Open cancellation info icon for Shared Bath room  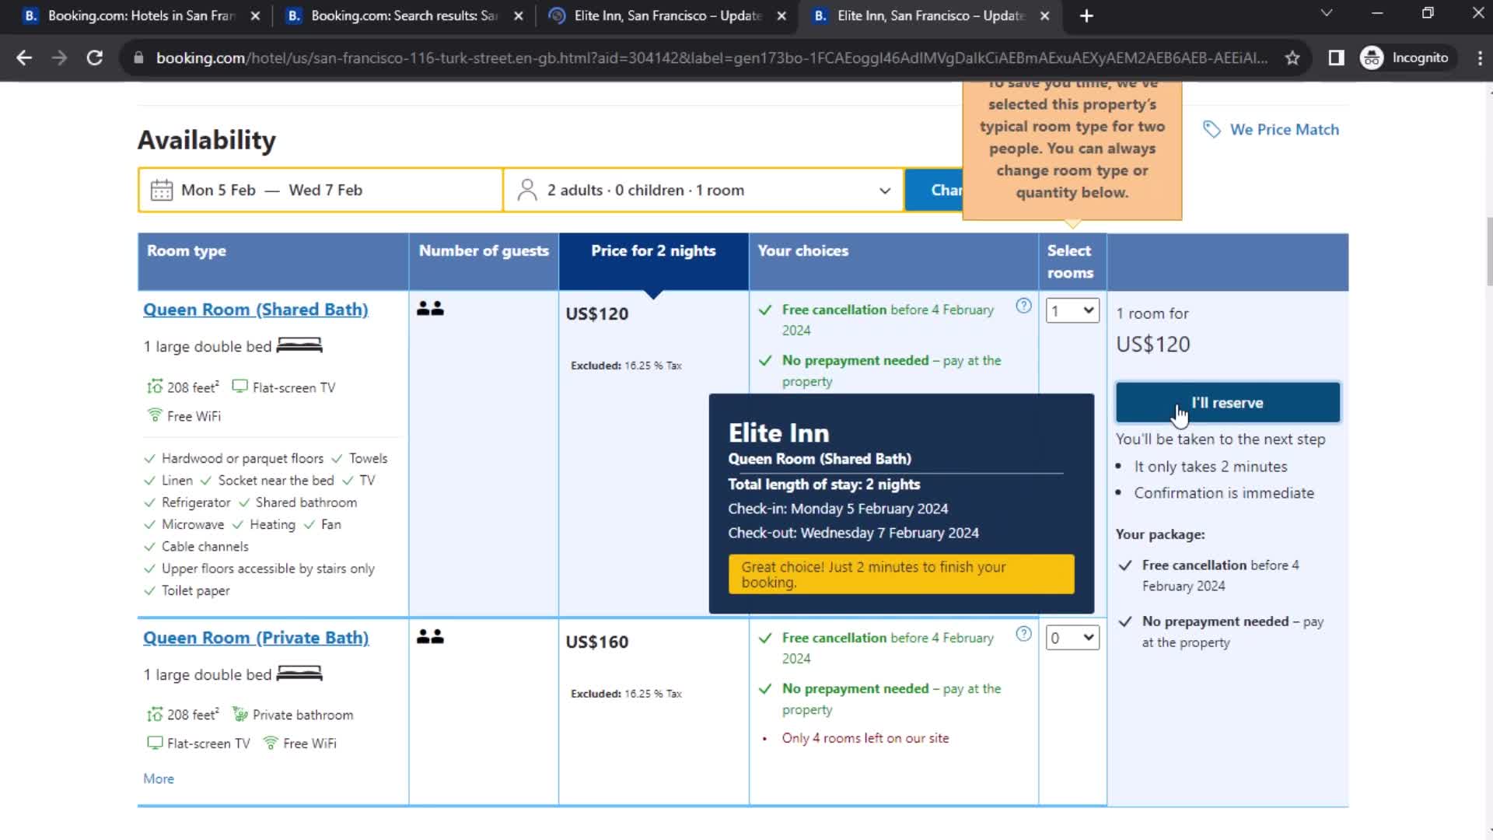click(x=1023, y=306)
